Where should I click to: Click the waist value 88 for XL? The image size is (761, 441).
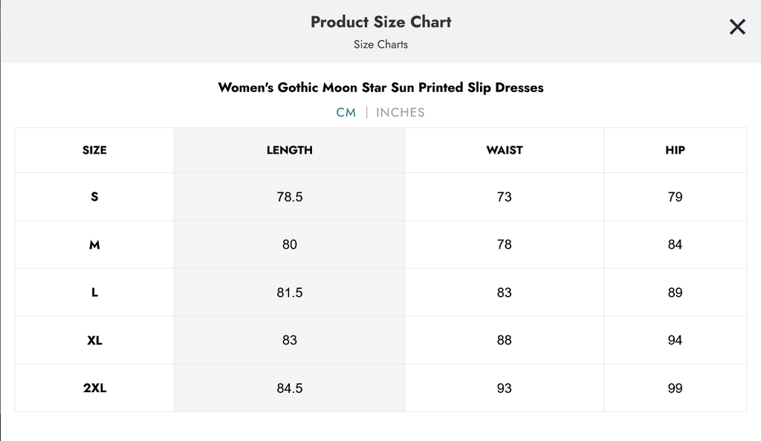[505, 341]
